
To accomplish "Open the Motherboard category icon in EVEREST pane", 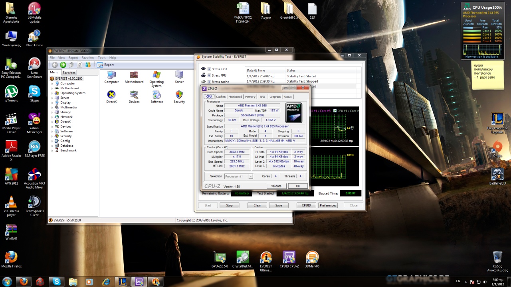I will point(134,77).
